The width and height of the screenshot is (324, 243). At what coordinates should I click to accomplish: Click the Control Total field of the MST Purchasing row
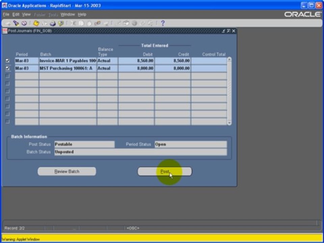click(209, 68)
